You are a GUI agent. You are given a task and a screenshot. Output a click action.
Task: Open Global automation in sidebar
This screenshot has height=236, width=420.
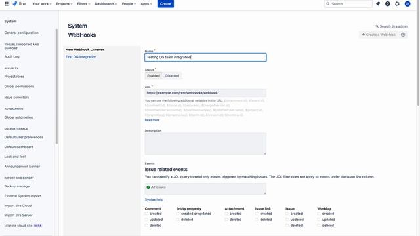click(x=19, y=117)
